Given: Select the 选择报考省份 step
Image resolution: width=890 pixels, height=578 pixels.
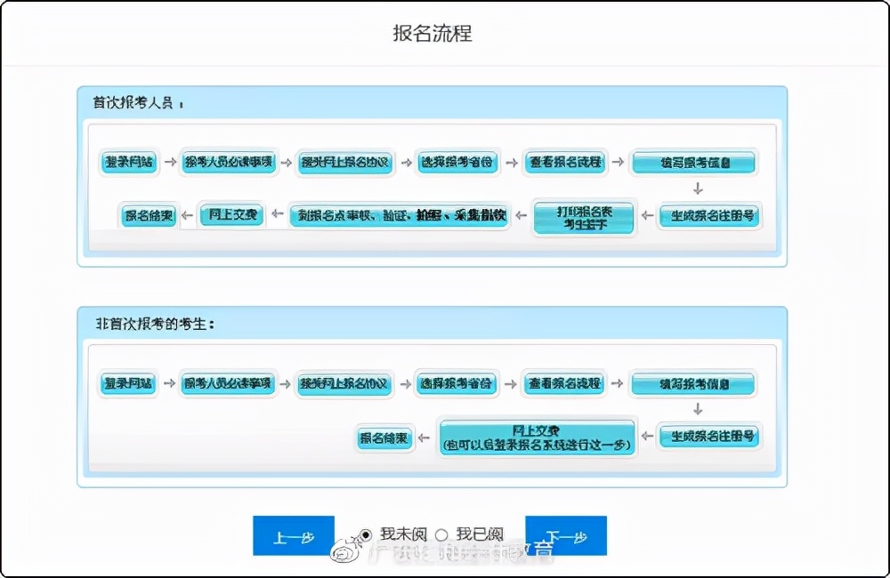Looking at the screenshot, I should [458, 163].
